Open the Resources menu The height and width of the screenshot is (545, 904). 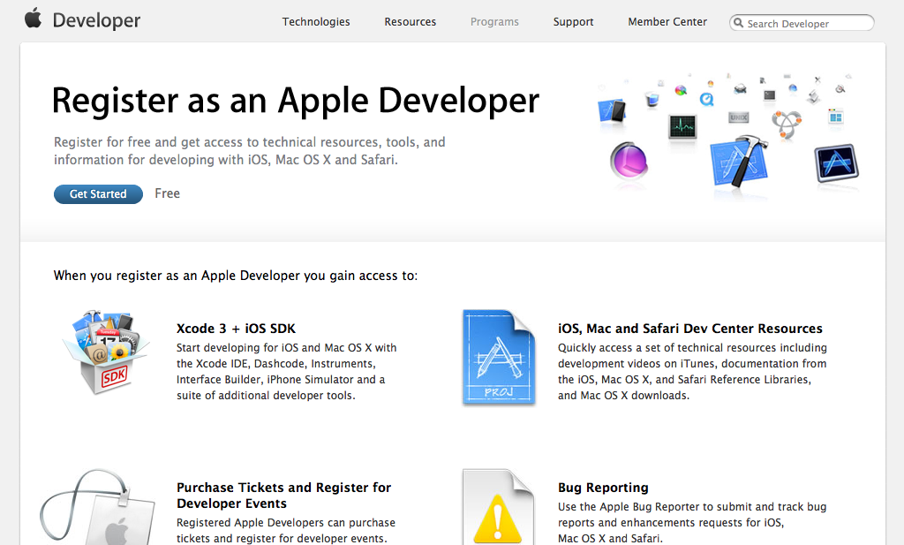point(410,22)
